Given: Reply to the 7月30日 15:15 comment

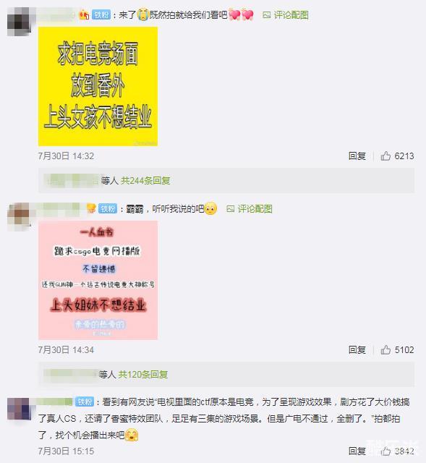Looking at the screenshot, I should click(357, 451).
